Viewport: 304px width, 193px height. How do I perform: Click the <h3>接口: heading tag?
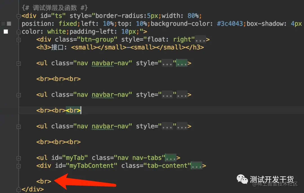(x=52, y=48)
